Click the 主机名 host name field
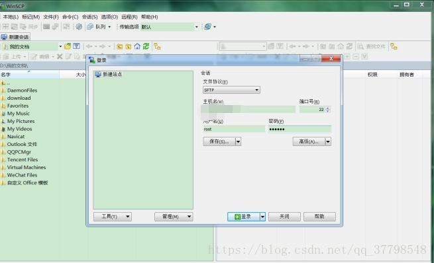 point(249,110)
